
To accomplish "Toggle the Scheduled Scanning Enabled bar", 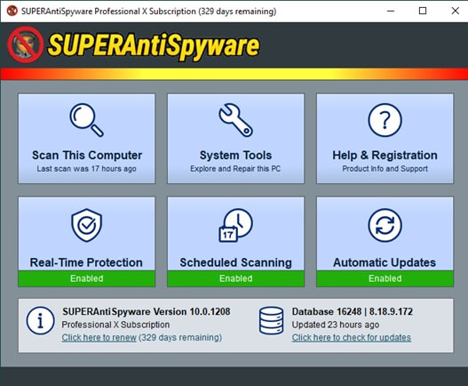I will [236, 278].
